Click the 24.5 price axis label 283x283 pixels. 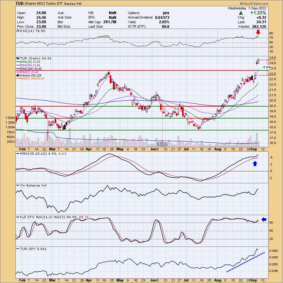coord(272,58)
